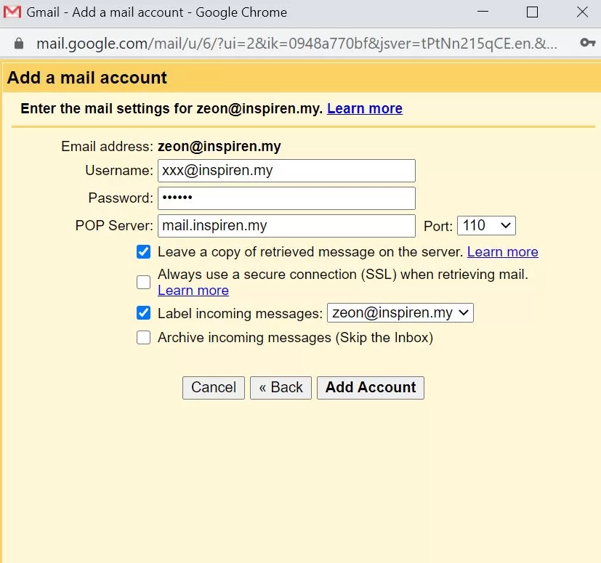Click the Gmail logo icon in title bar
This screenshot has height=563, width=601.
click(x=12, y=12)
